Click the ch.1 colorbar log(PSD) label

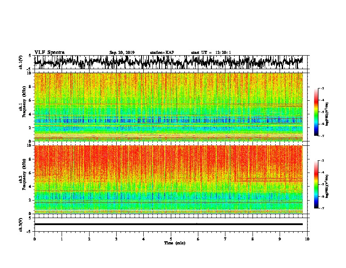coord(327,114)
